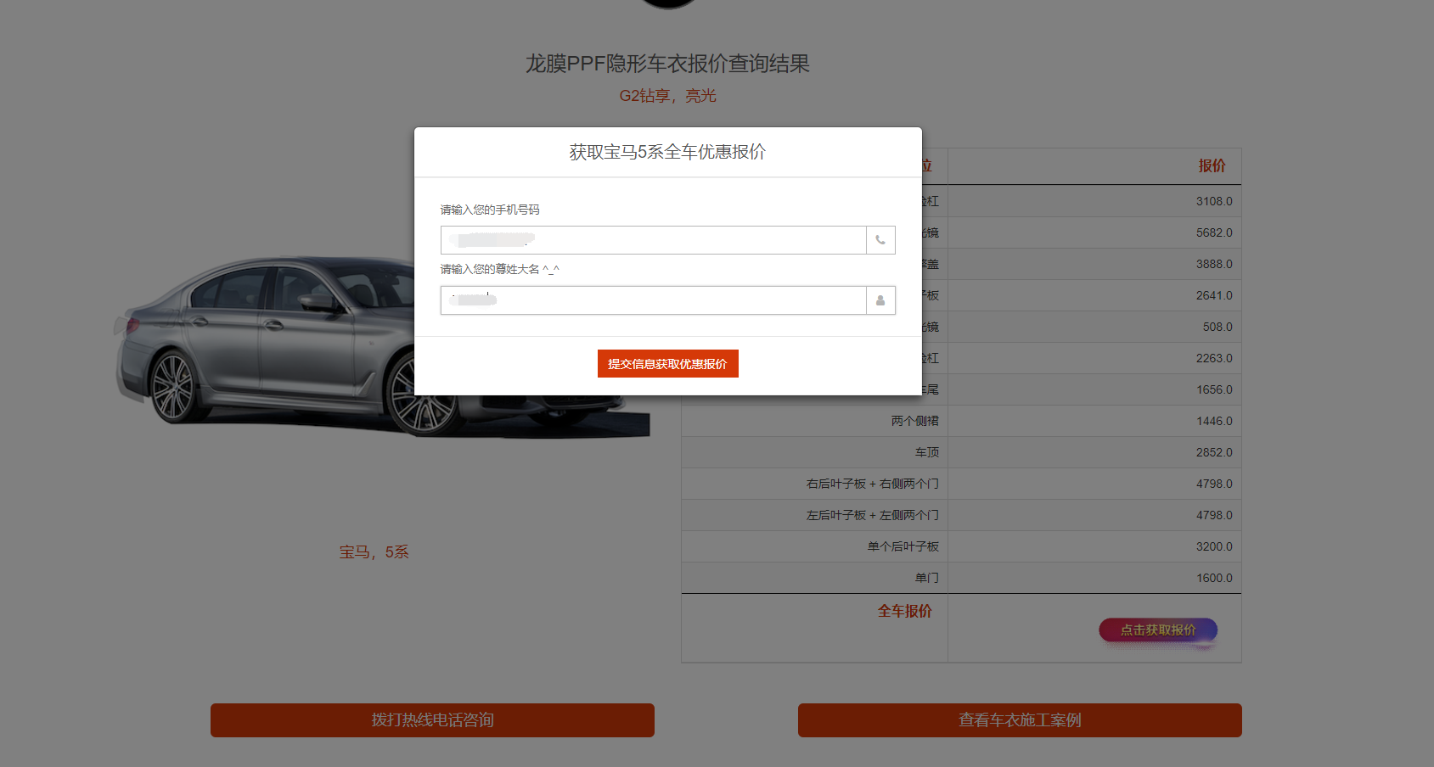Select the 车顶 row in price table
The image size is (1434, 767).
(x=926, y=452)
